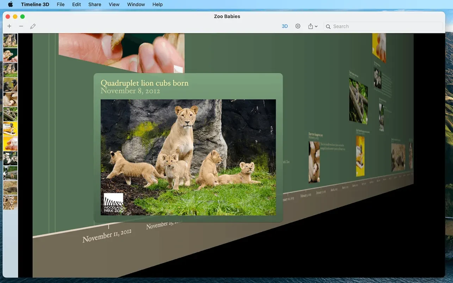Screen dimensions: 453x283
Task: Toggle the 3D view mode
Action: click(285, 26)
